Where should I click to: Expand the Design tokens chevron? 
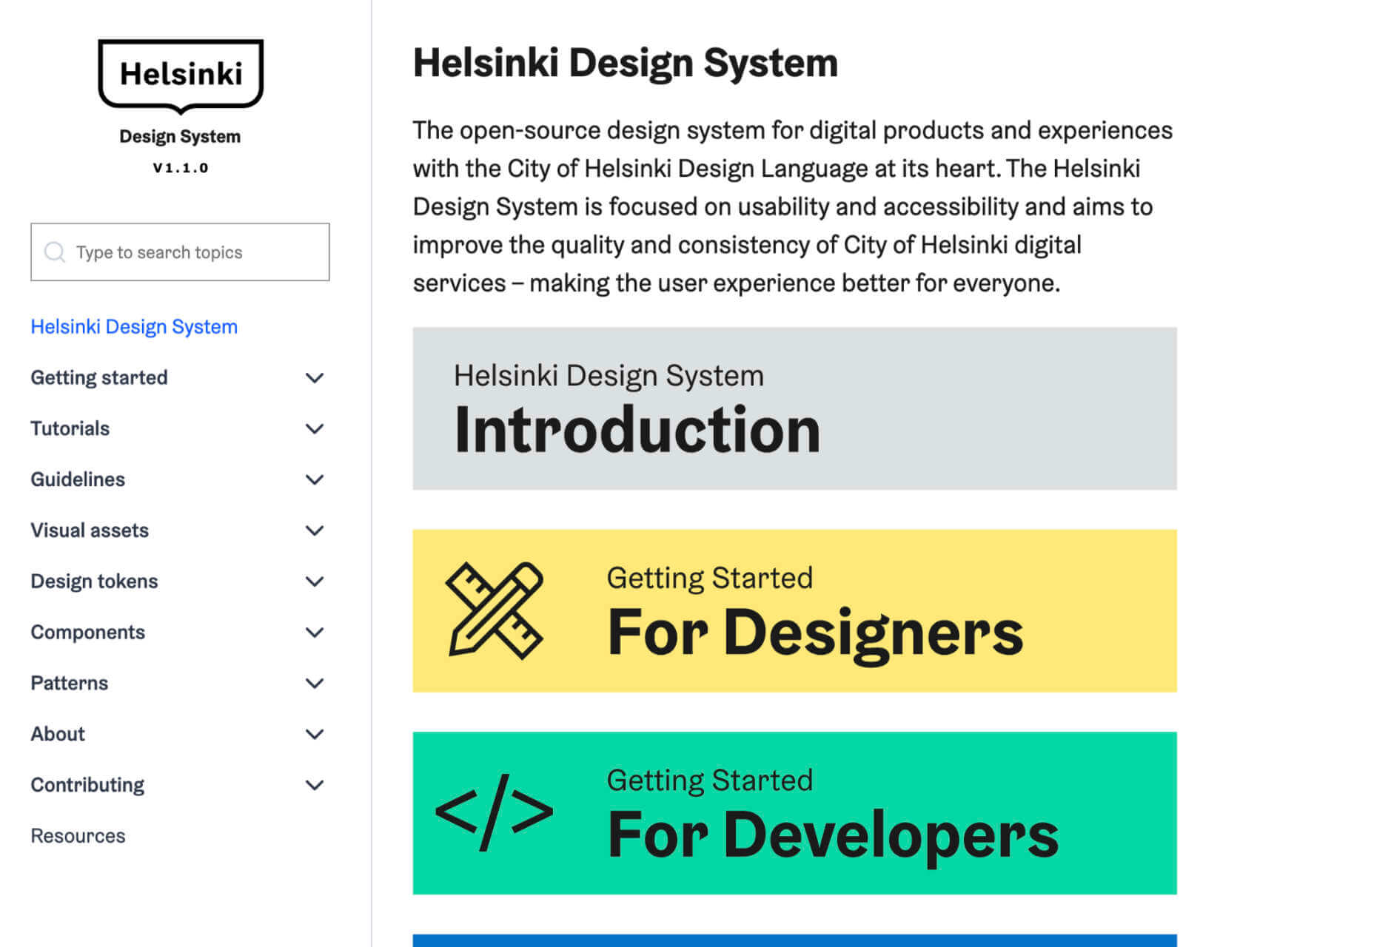point(315,582)
